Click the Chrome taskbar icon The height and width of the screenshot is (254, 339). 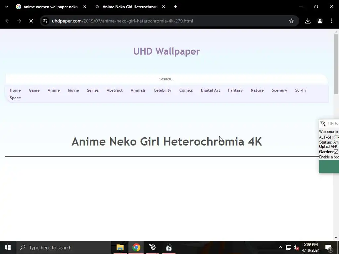tap(136, 247)
